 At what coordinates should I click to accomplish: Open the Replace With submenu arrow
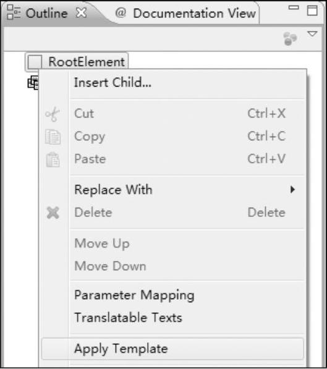292,189
